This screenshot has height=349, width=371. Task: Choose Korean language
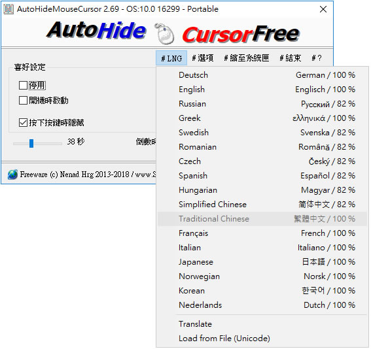pos(262,291)
